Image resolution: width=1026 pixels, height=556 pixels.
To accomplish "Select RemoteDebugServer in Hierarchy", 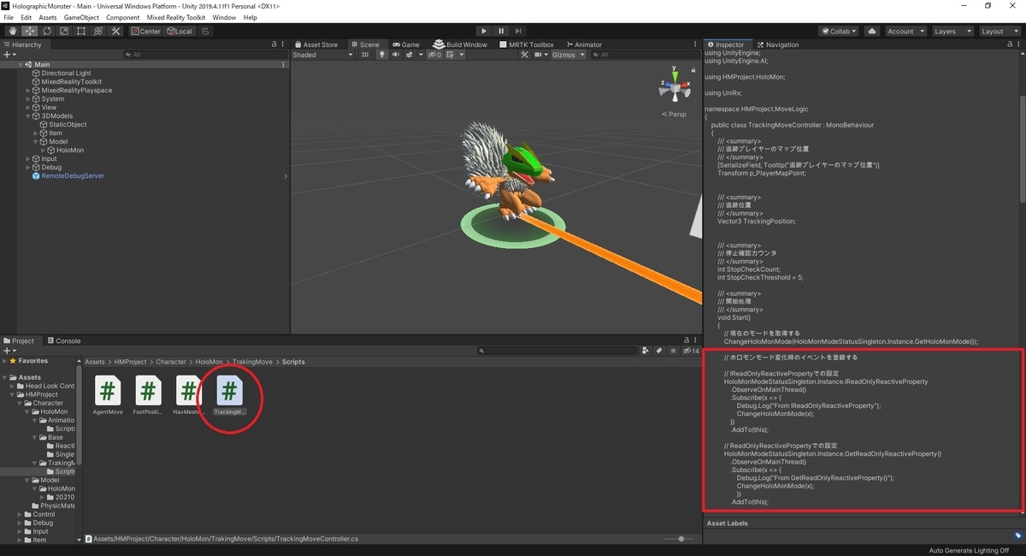I will coord(73,176).
